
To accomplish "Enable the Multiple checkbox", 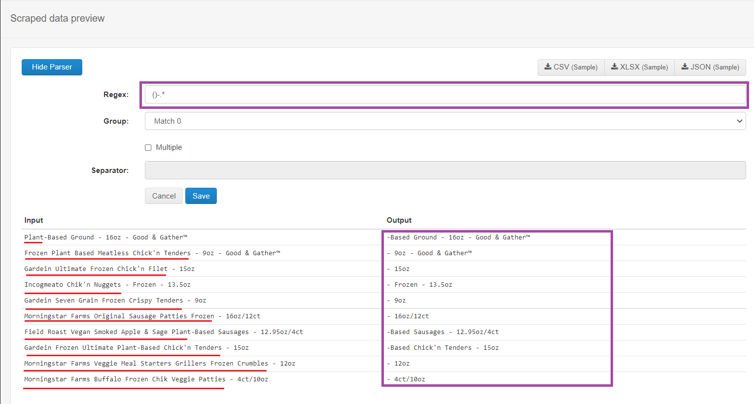I will pyautogui.click(x=148, y=148).
